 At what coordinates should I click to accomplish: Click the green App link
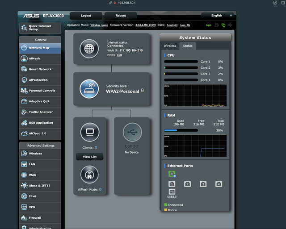[x=209, y=25]
